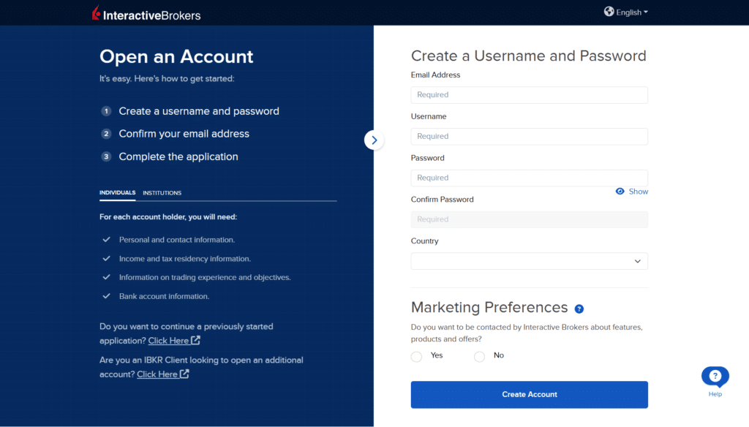Click the Confirm Password field
This screenshot has height=427, width=749.
(x=530, y=219)
